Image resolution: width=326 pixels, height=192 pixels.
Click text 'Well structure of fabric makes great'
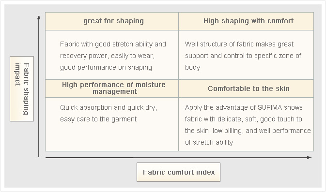239,44
